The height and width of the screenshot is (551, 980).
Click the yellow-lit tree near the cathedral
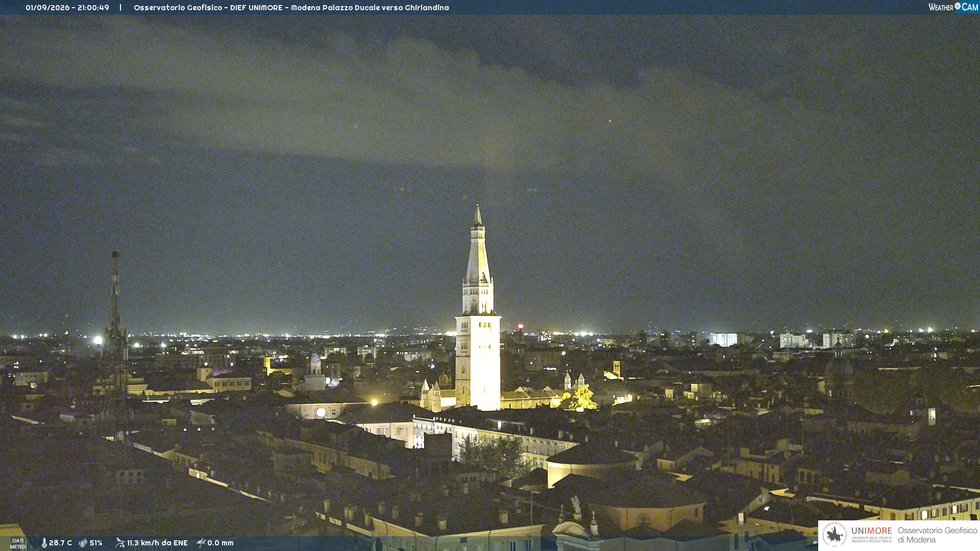tap(581, 398)
